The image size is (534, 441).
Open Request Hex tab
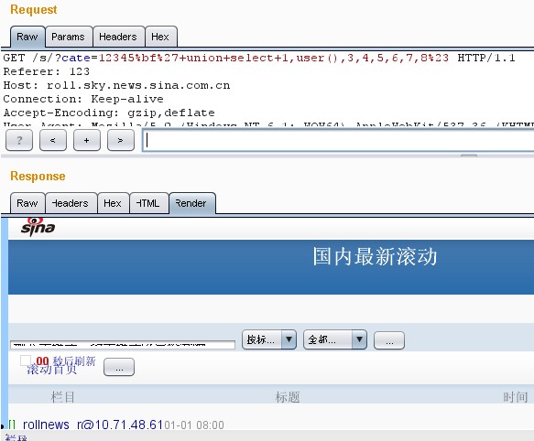pos(160,37)
